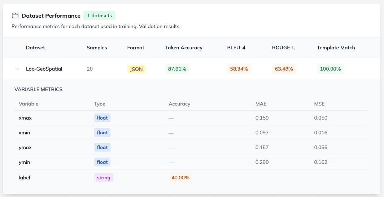Click the ROUGE-L column header
The image size is (384, 197).
283,48
